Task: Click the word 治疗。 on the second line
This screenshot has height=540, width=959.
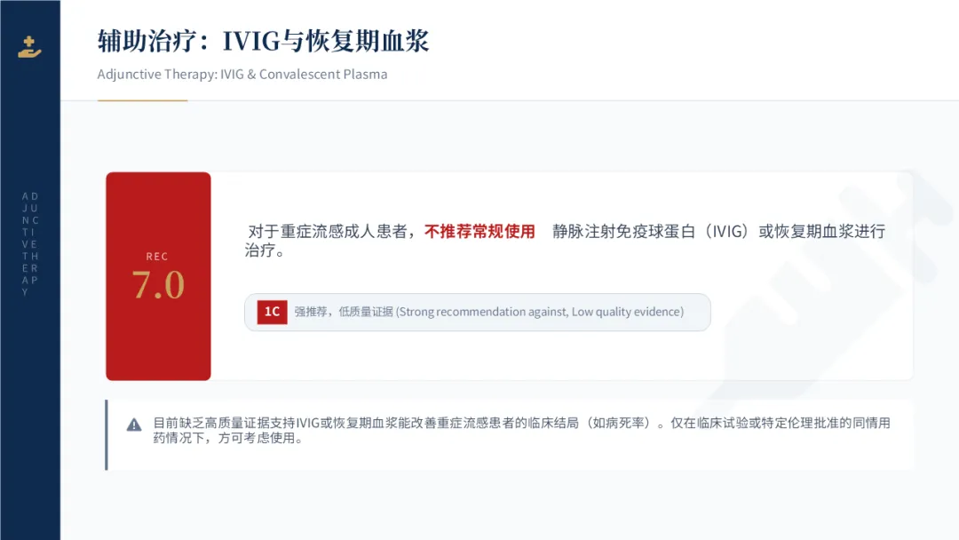Action: (x=265, y=250)
